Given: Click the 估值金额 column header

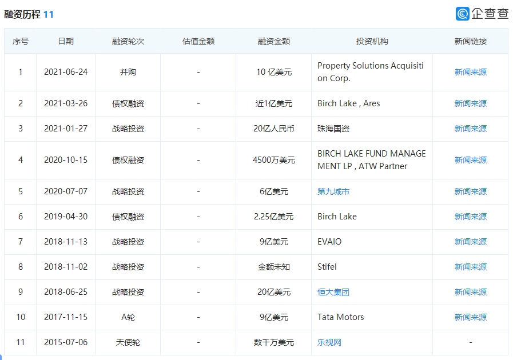Looking at the screenshot, I should pyautogui.click(x=198, y=41).
